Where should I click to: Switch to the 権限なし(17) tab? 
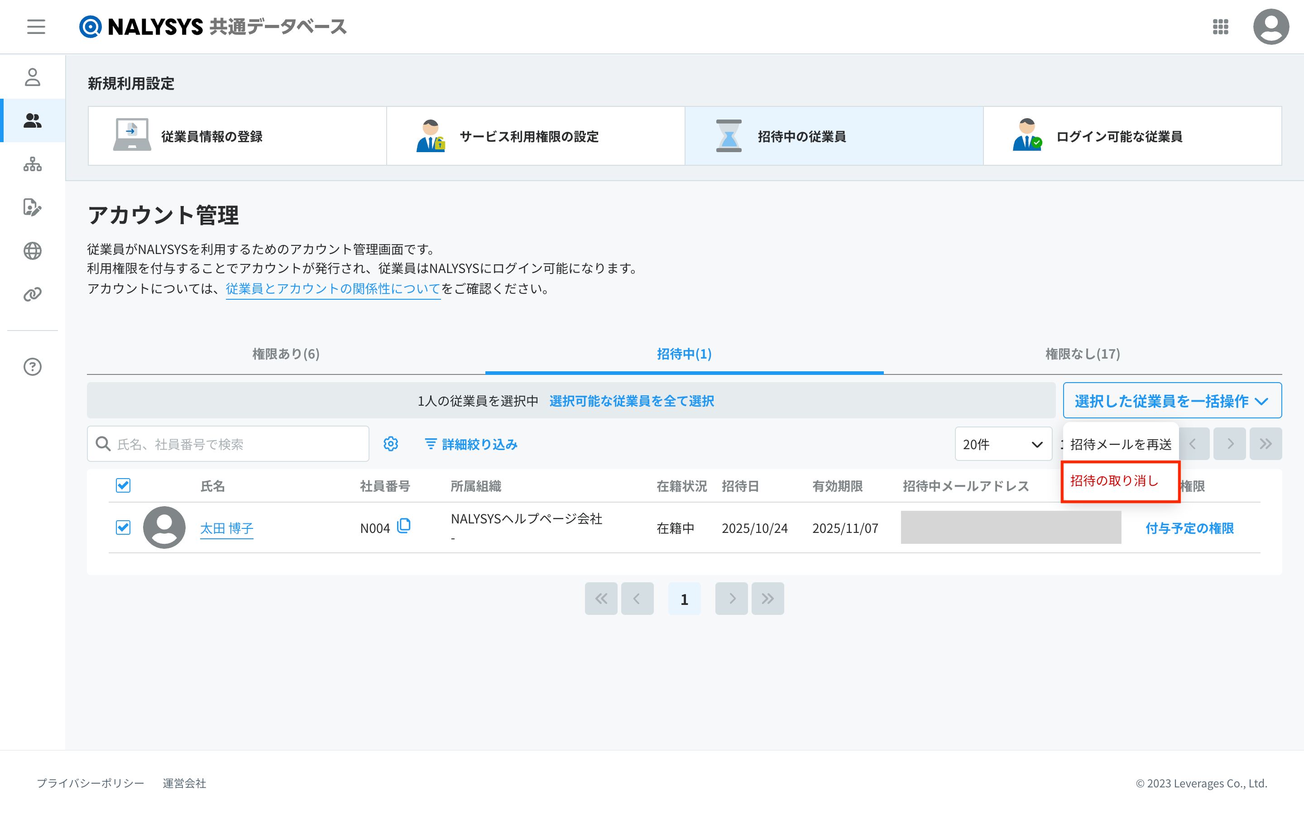point(1082,354)
